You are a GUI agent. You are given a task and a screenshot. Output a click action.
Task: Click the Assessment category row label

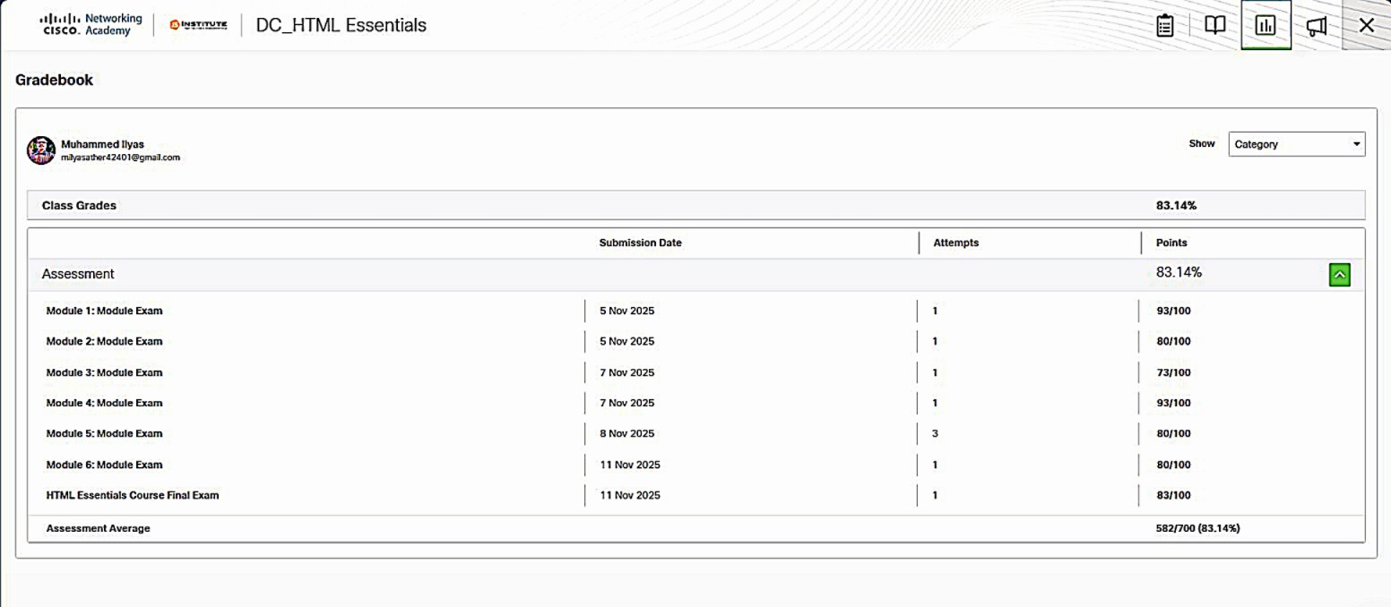[x=78, y=274]
